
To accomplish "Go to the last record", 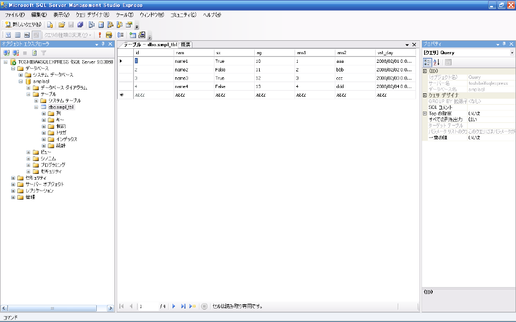I will coord(183,306).
